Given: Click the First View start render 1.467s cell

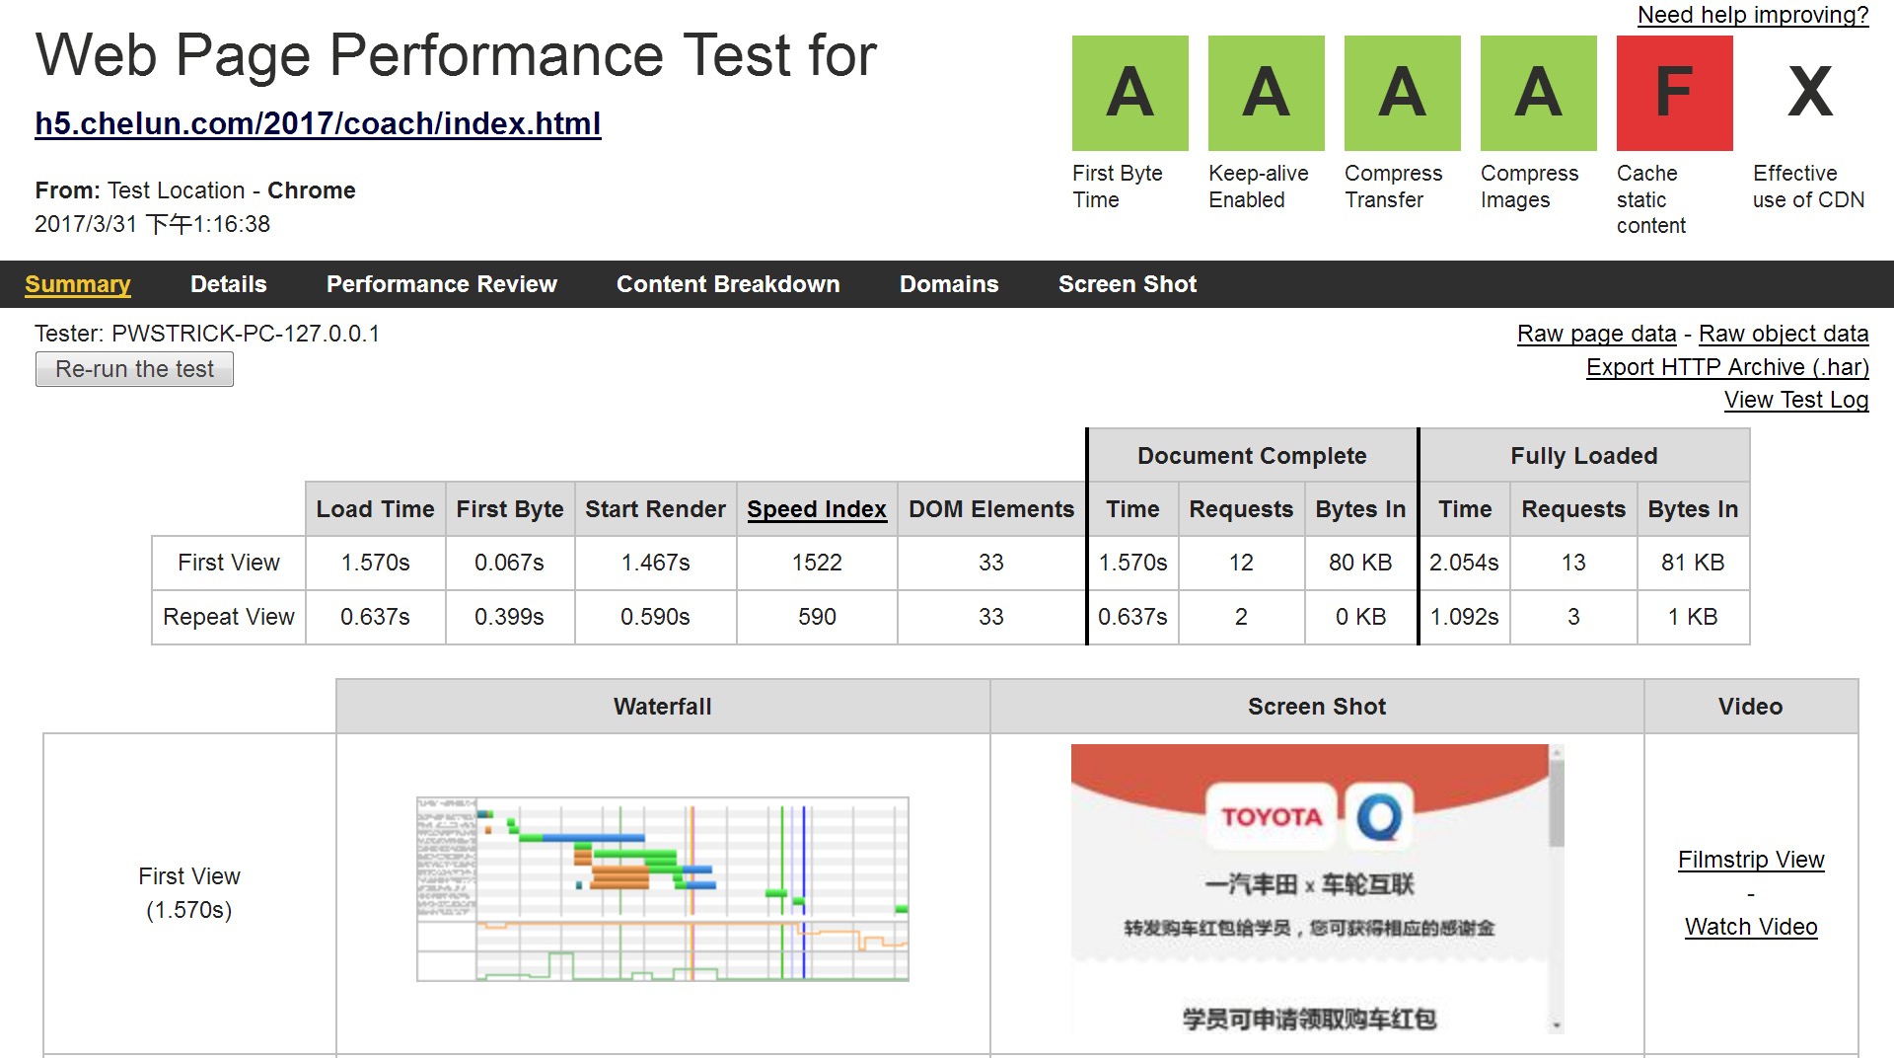Looking at the screenshot, I should click(655, 563).
